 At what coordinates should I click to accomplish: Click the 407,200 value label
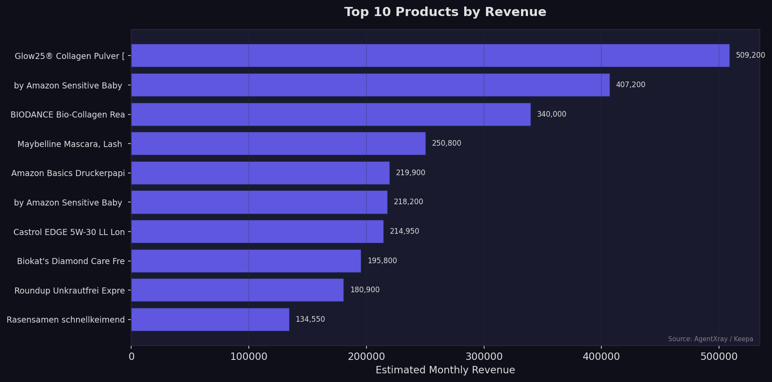pos(630,85)
